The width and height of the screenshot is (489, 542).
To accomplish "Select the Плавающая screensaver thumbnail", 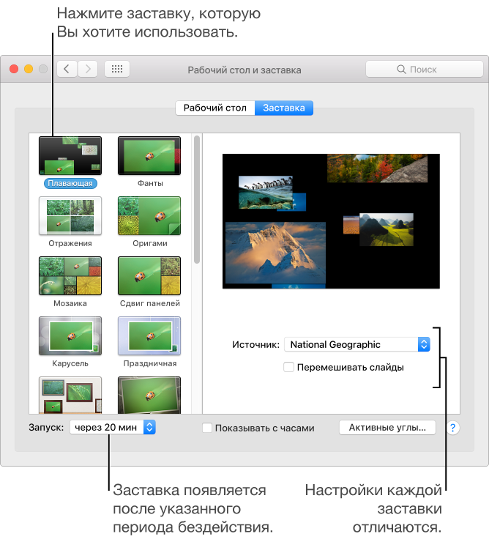I will pyautogui.click(x=70, y=155).
